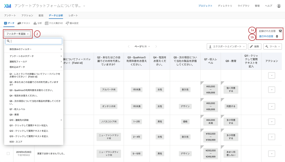Switch to アンケート tab
This screenshot has height=162, width=285.
point(10,16)
